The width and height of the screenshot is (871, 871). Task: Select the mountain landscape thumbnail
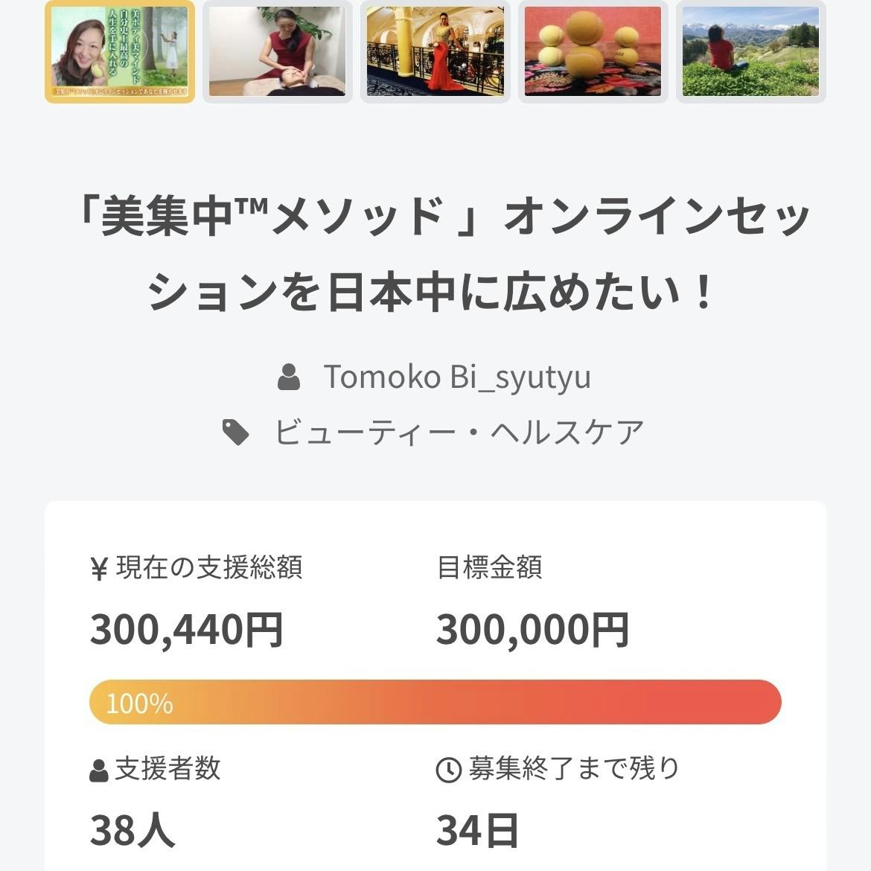pos(750,51)
